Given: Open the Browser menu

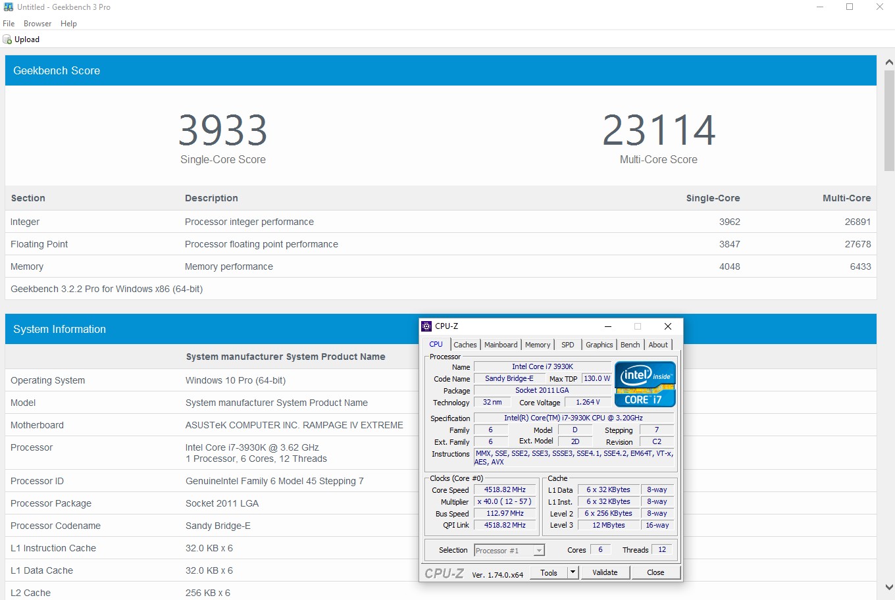Looking at the screenshot, I should coord(38,24).
